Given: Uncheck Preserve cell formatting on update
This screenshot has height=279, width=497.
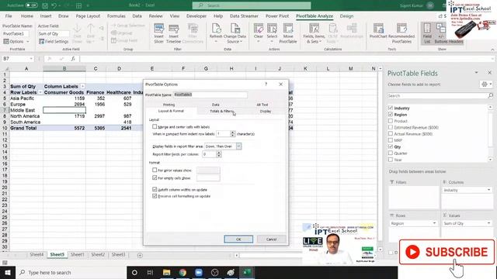Looking at the screenshot, I should 155,196.
